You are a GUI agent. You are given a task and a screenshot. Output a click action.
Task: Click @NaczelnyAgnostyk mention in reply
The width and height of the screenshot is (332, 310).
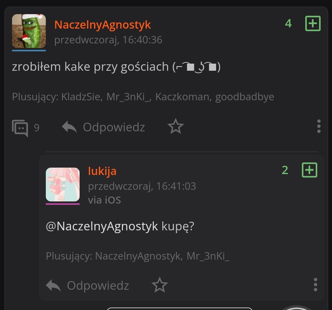(x=102, y=227)
